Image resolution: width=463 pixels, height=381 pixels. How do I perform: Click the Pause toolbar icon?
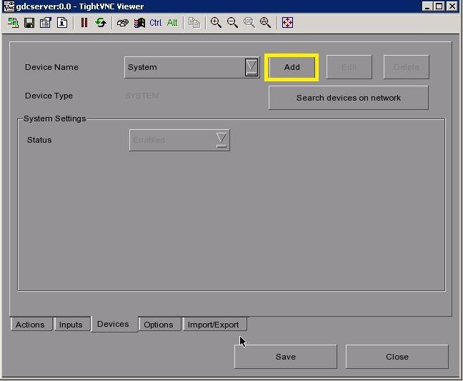click(84, 23)
